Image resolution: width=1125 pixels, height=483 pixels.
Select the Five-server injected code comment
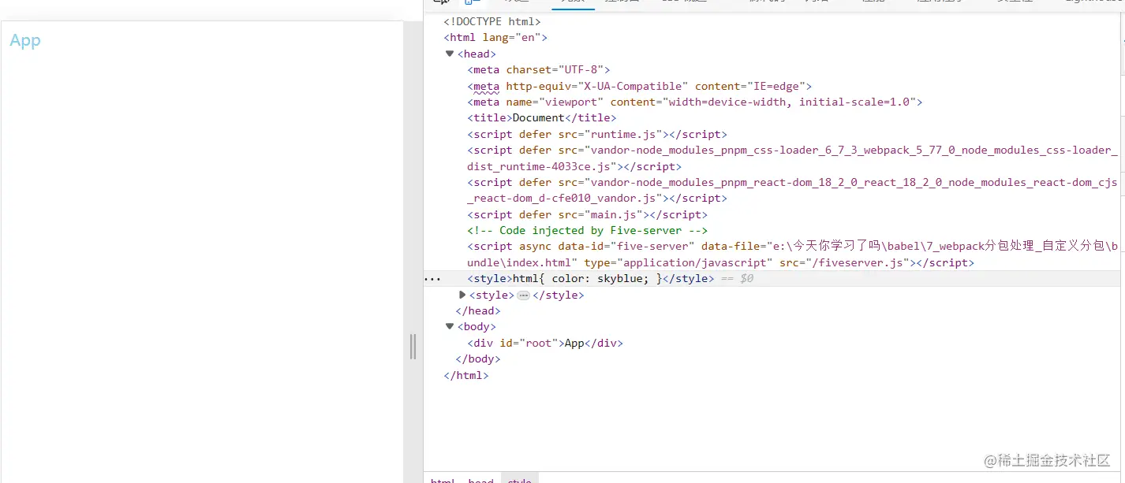[x=588, y=231]
